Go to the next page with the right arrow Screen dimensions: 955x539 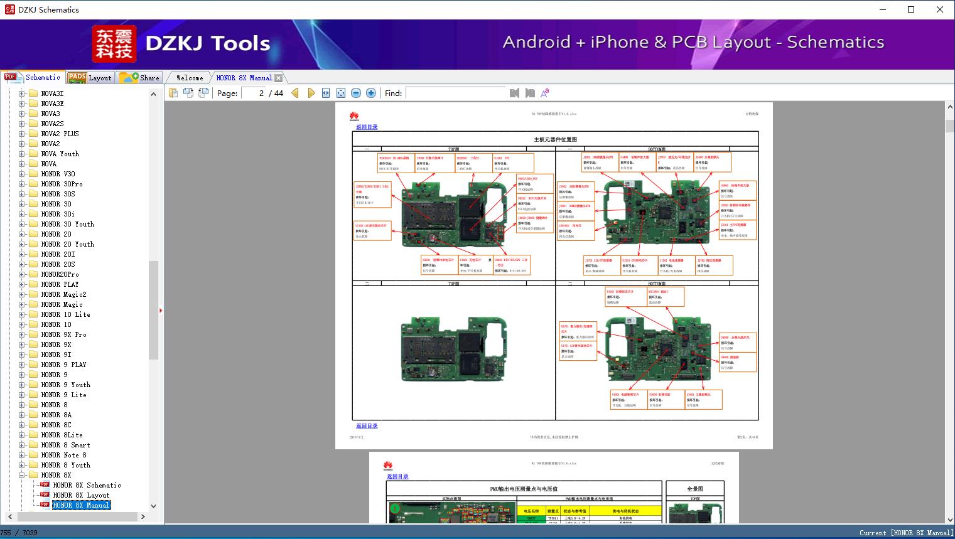point(311,93)
